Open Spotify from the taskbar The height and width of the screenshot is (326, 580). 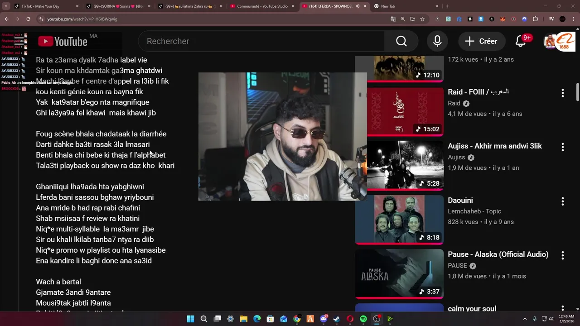(363, 319)
